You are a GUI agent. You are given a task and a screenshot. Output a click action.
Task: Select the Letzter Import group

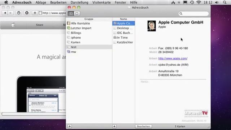[89, 28]
